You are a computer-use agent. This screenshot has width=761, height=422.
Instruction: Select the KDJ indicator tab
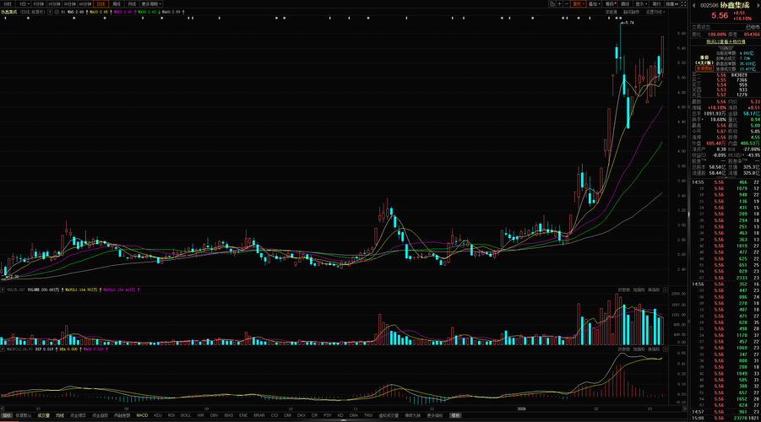pos(158,416)
